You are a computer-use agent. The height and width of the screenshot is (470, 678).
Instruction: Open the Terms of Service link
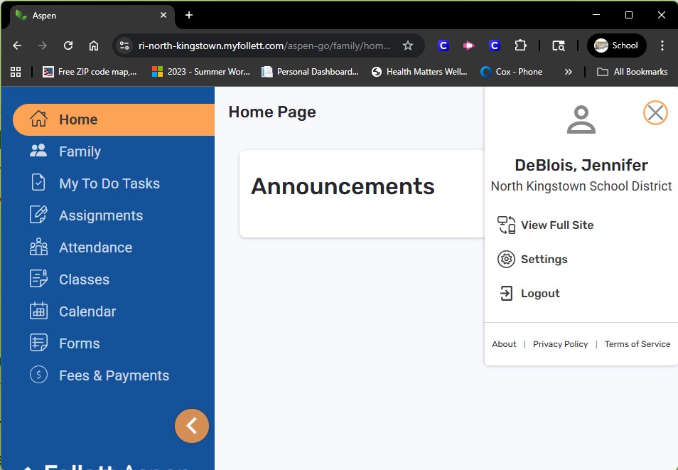(x=637, y=344)
